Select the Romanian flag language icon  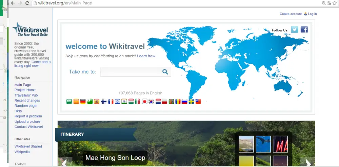click(x=178, y=101)
